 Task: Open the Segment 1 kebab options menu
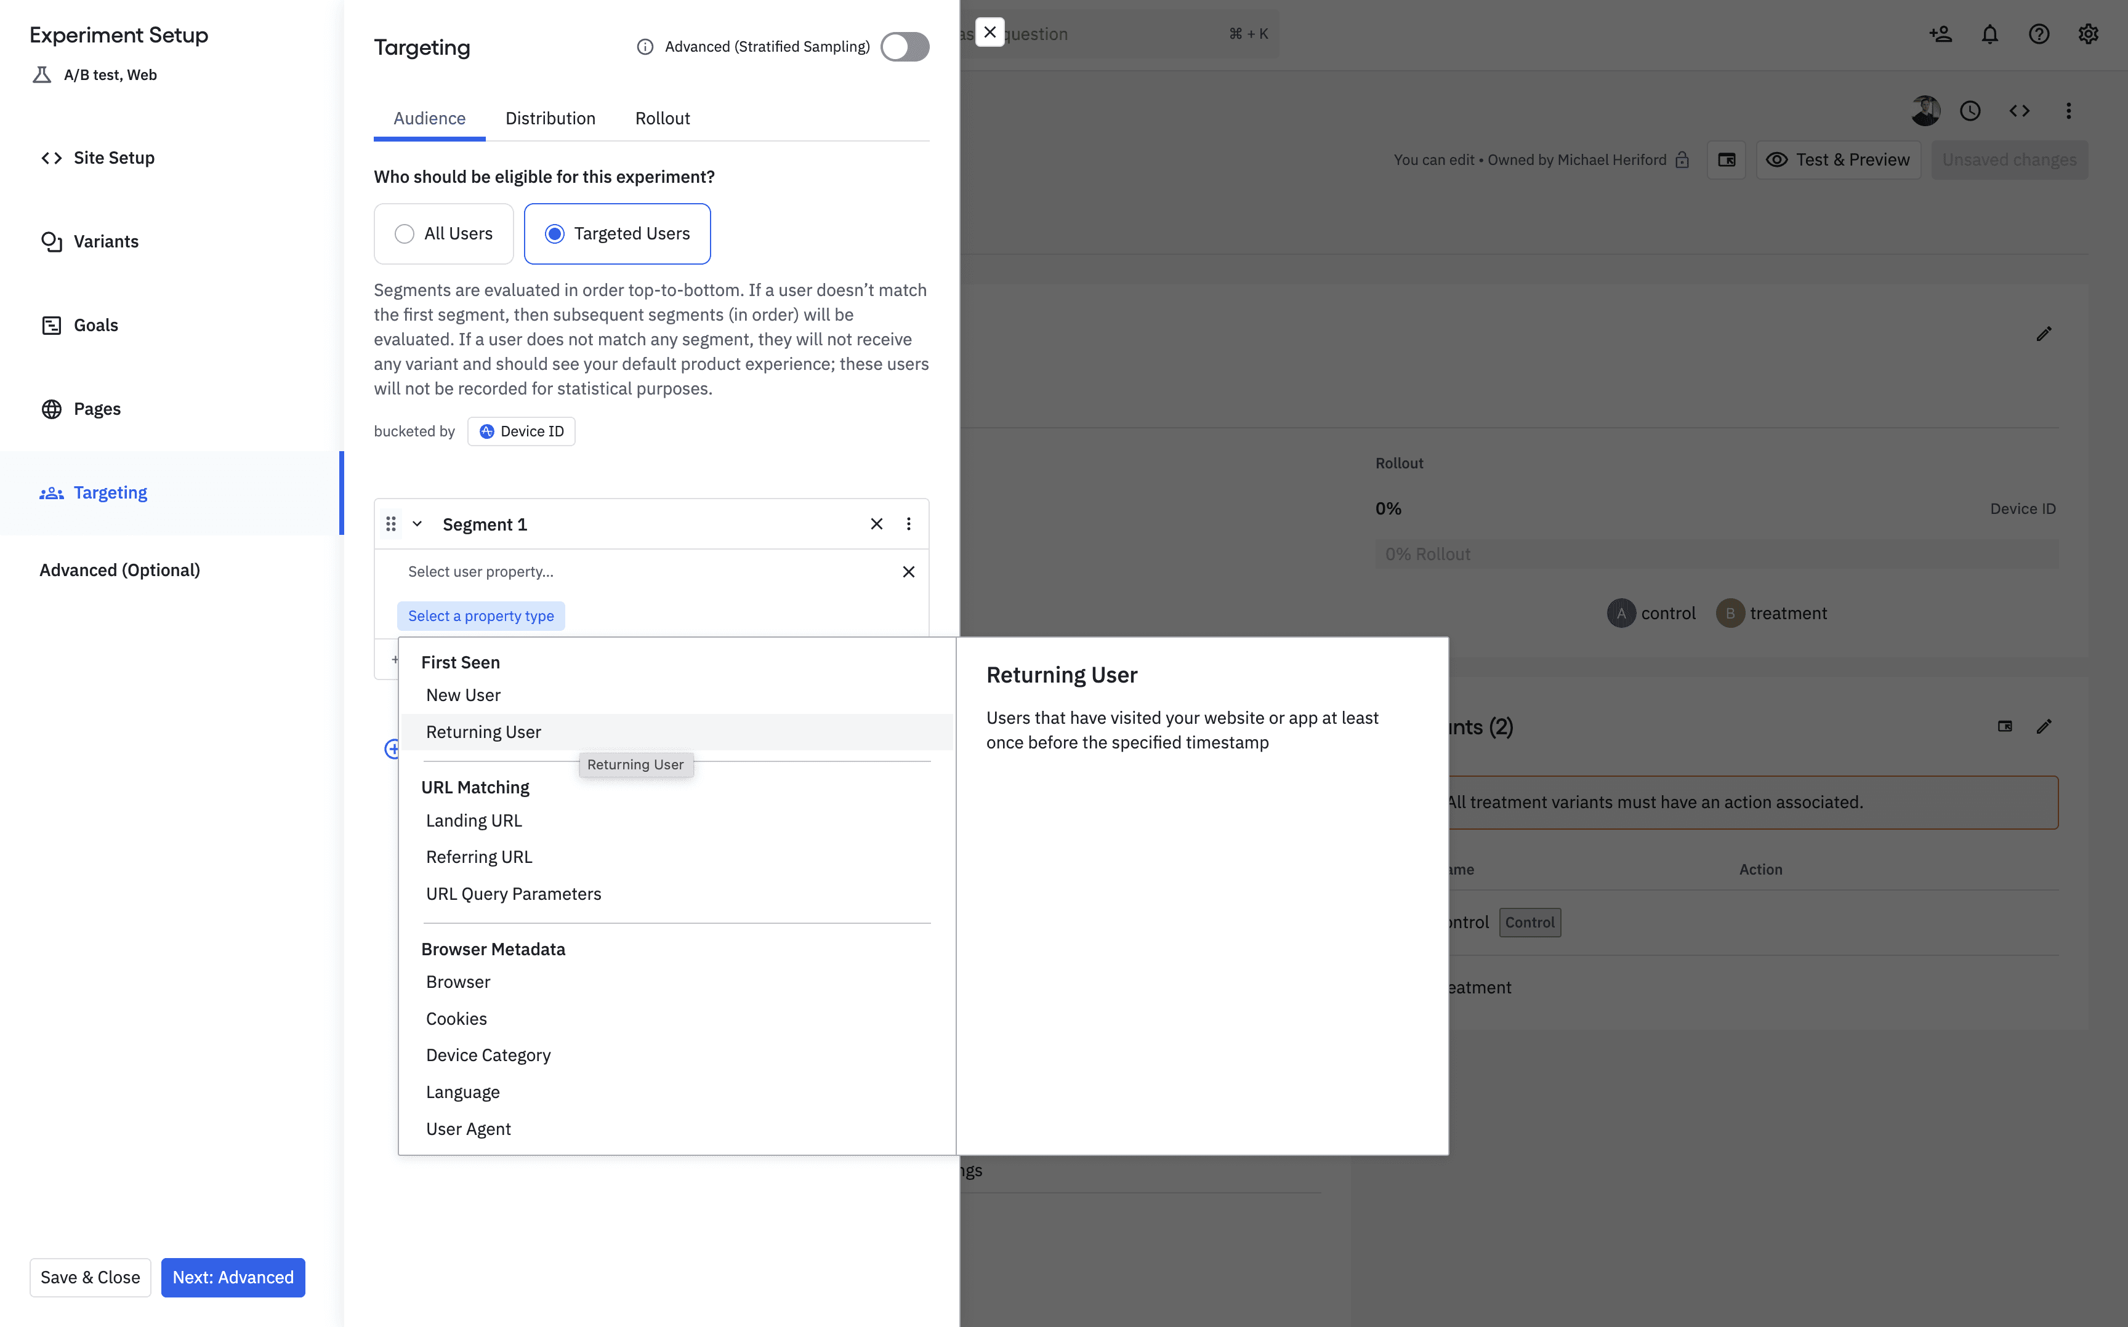click(909, 523)
